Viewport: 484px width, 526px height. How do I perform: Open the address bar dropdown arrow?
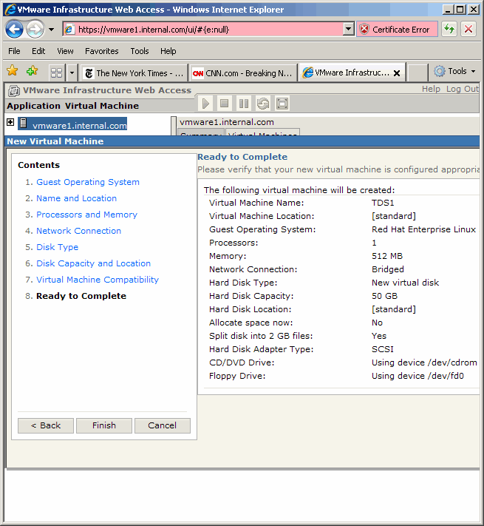click(349, 30)
